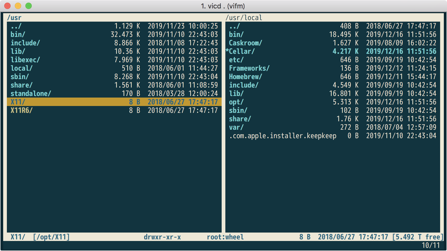Click the 2018/07/04 12:57:09 date of var/

[x=401, y=127]
